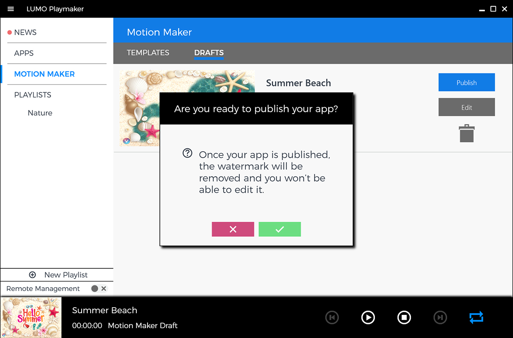Delete draft with trash can icon
Screen dimensions: 513x338
(467, 133)
